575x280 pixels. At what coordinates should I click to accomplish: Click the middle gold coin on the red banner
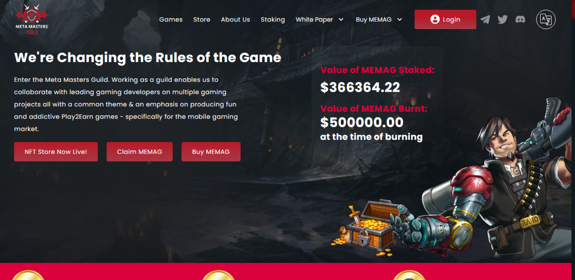pos(218,275)
